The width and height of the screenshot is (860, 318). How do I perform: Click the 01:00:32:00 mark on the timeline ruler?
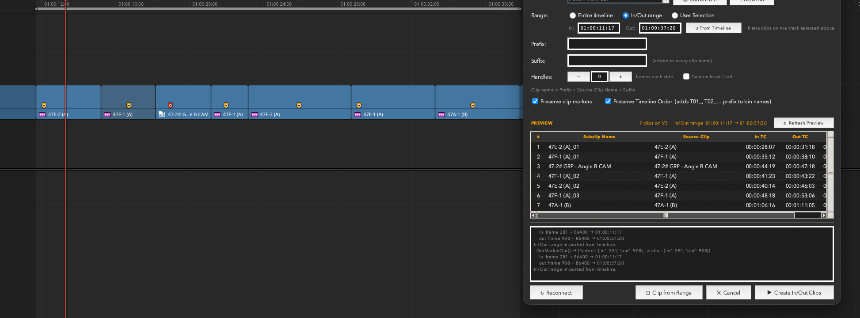coord(426,4)
